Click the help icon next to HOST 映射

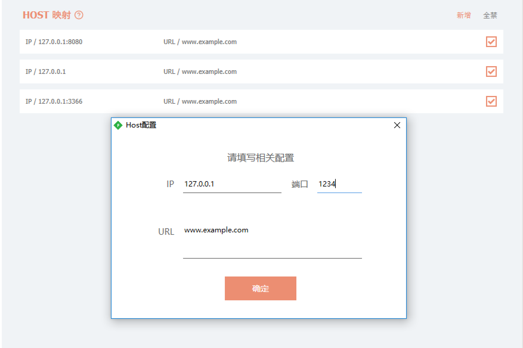[x=79, y=15]
